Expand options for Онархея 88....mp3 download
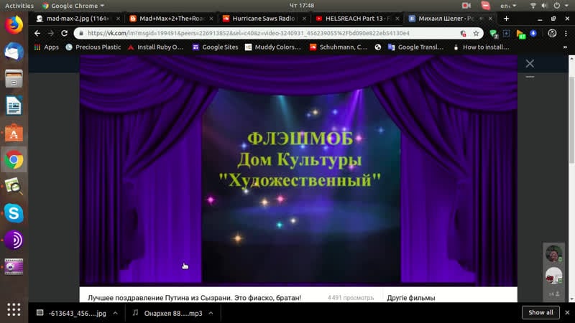 pyautogui.click(x=211, y=313)
